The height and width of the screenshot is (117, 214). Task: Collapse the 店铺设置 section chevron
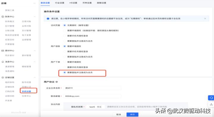tap(35, 77)
